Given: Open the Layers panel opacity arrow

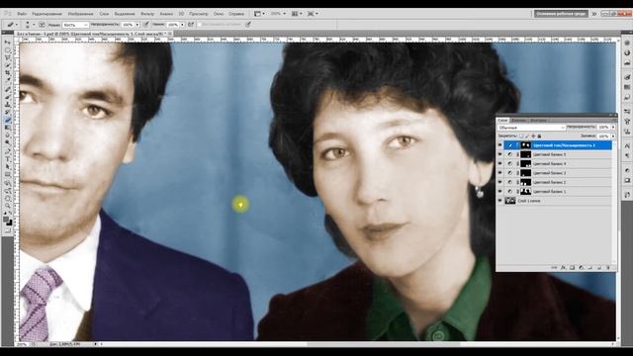Looking at the screenshot, I should pyautogui.click(x=613, y=128).
